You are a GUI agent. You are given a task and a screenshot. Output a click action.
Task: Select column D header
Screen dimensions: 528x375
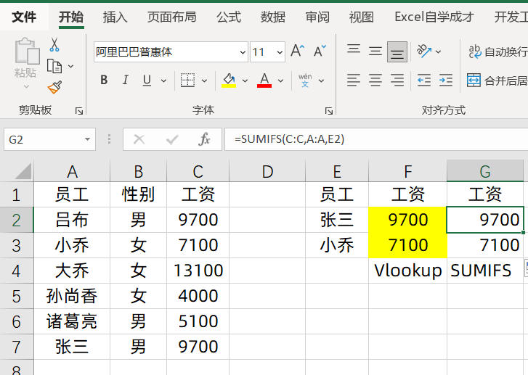coord(267,171)
